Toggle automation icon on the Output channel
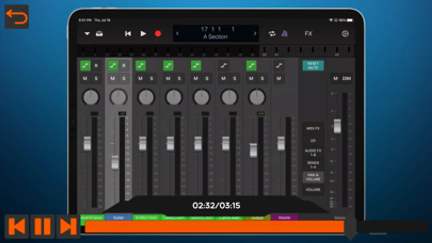The image size is (432, 243). pyautogui.click(x=252, y=66)
